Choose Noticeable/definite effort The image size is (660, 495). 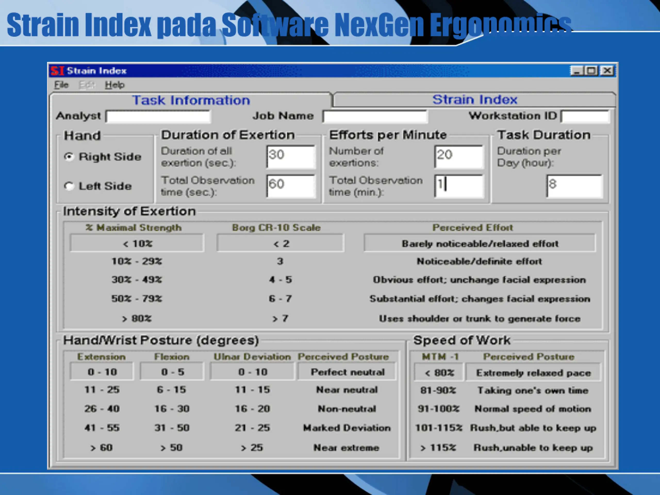coord(479,261)
